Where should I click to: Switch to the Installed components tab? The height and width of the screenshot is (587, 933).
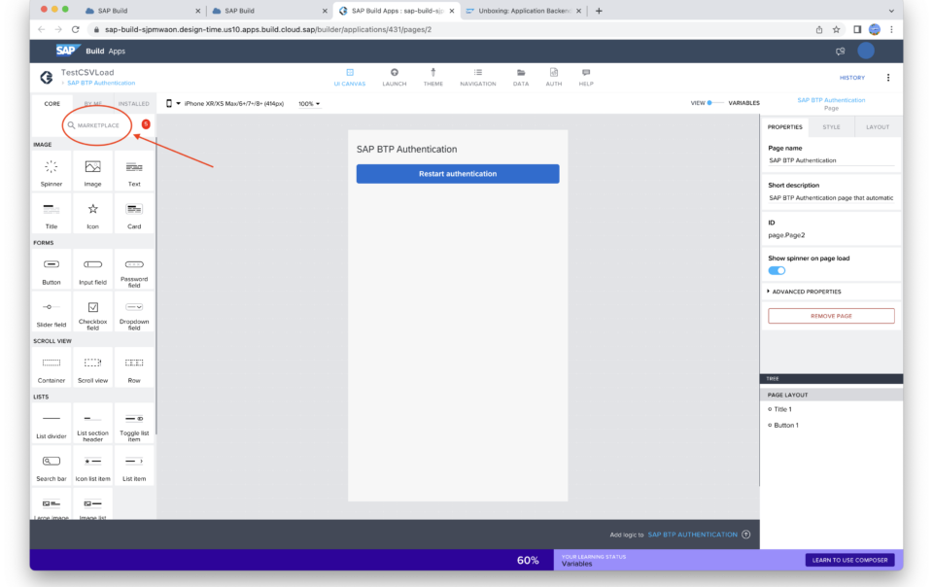(x=134, y=103)
